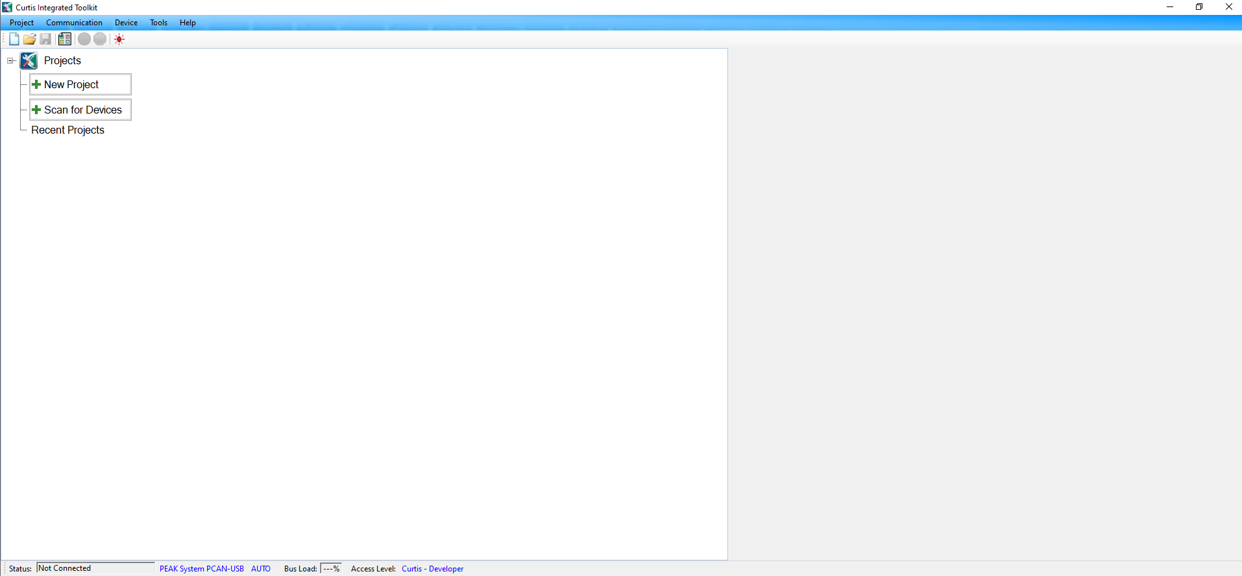Minimize the Curtis Integrated Toolkit window

[1170, 7]
